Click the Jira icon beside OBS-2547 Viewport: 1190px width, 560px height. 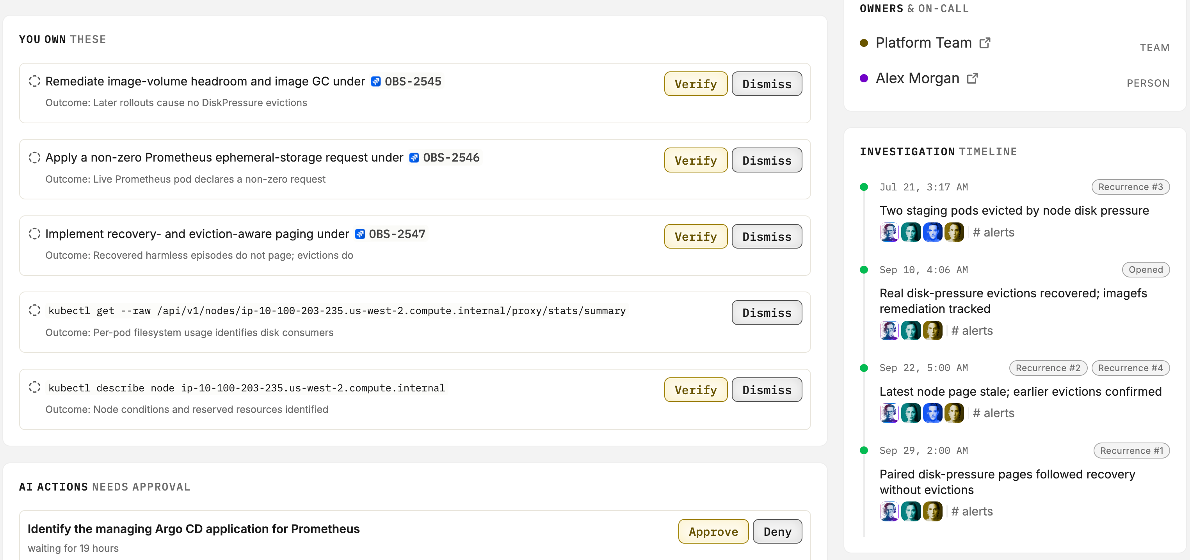(360, 234)
